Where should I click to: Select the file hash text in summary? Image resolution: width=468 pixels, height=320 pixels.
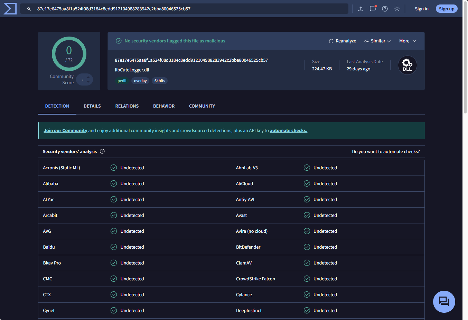191,60
